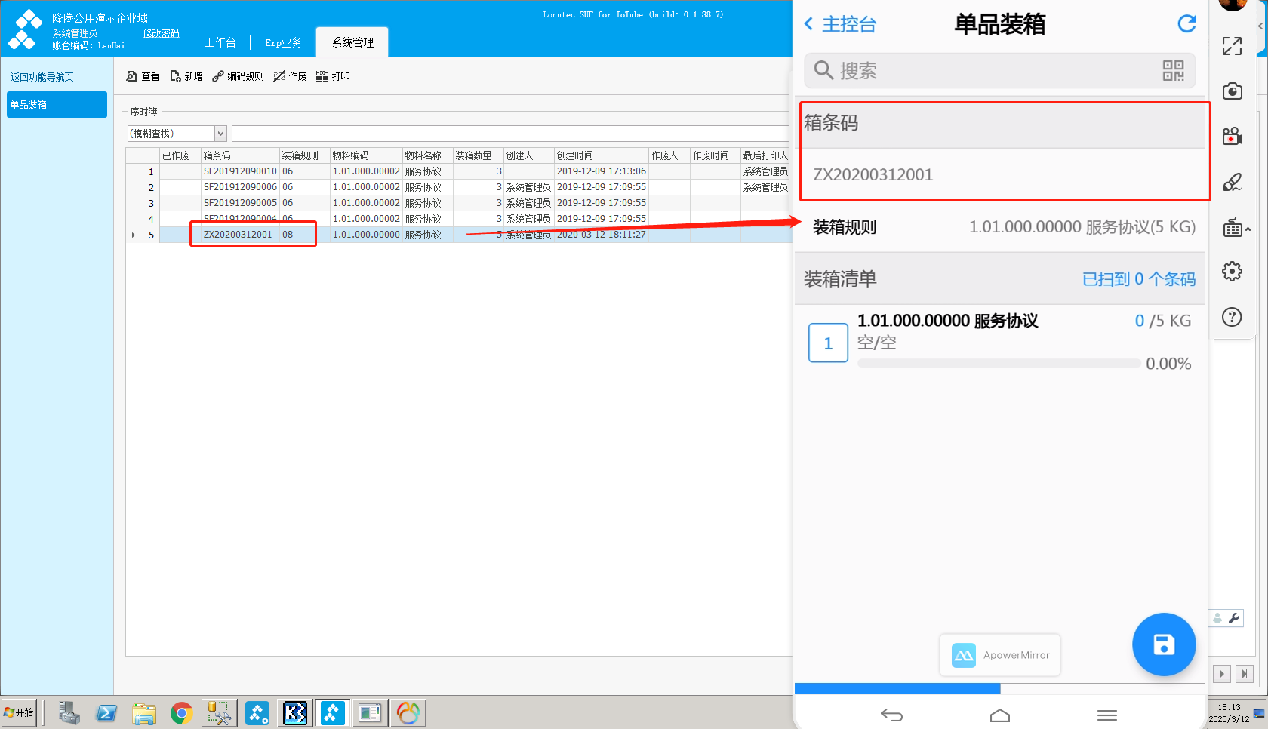Image resolution: width=1268 pixels, height=729 pixels.
Task: Open ApowerMirror settings gear
Action: click(1232, 272)
